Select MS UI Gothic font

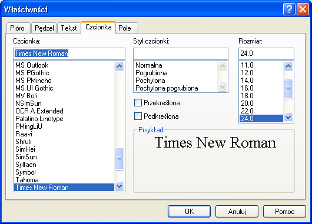point(64,88)
